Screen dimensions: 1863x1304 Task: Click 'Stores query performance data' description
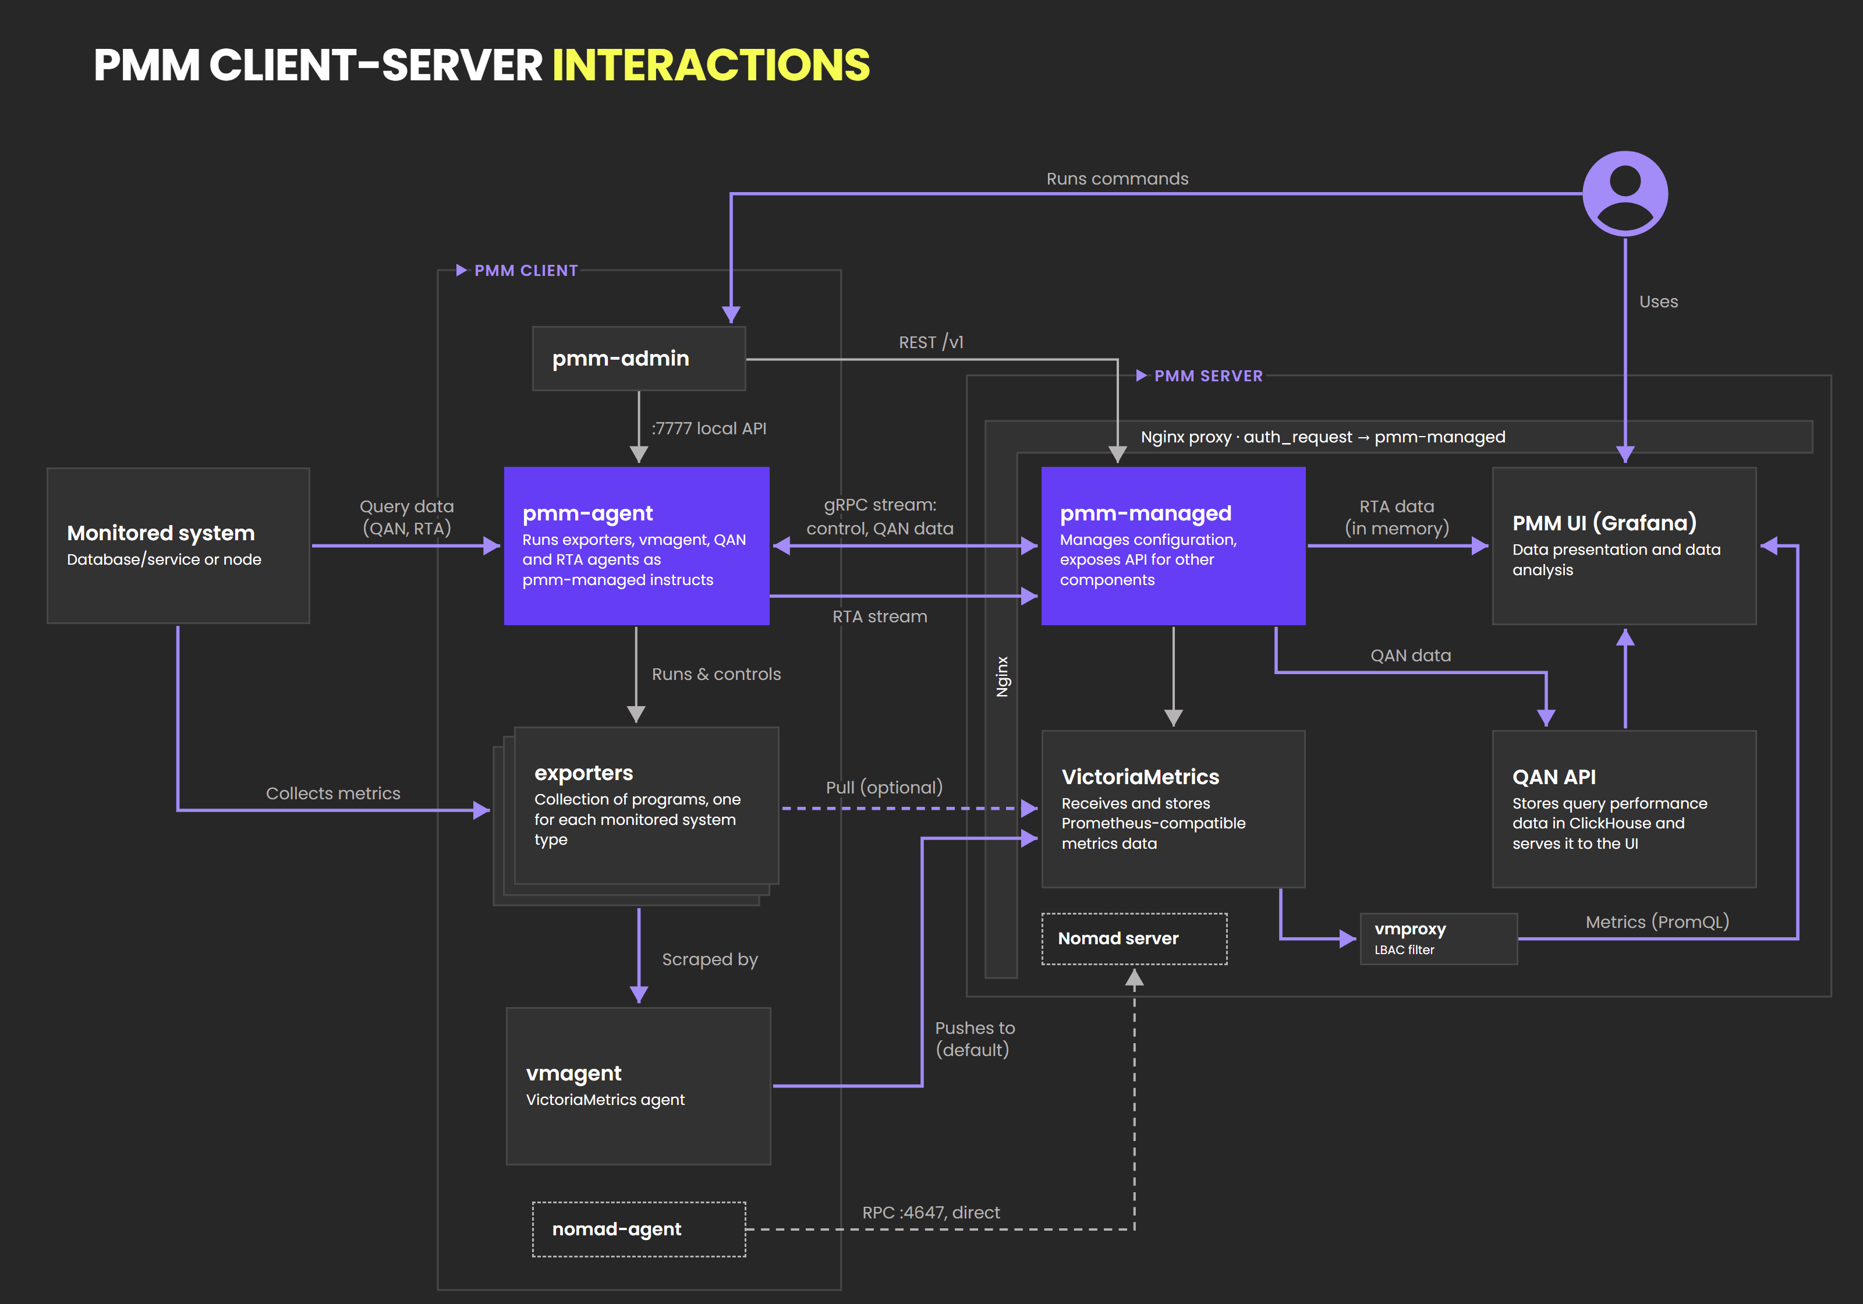[x=1609, y=823]
